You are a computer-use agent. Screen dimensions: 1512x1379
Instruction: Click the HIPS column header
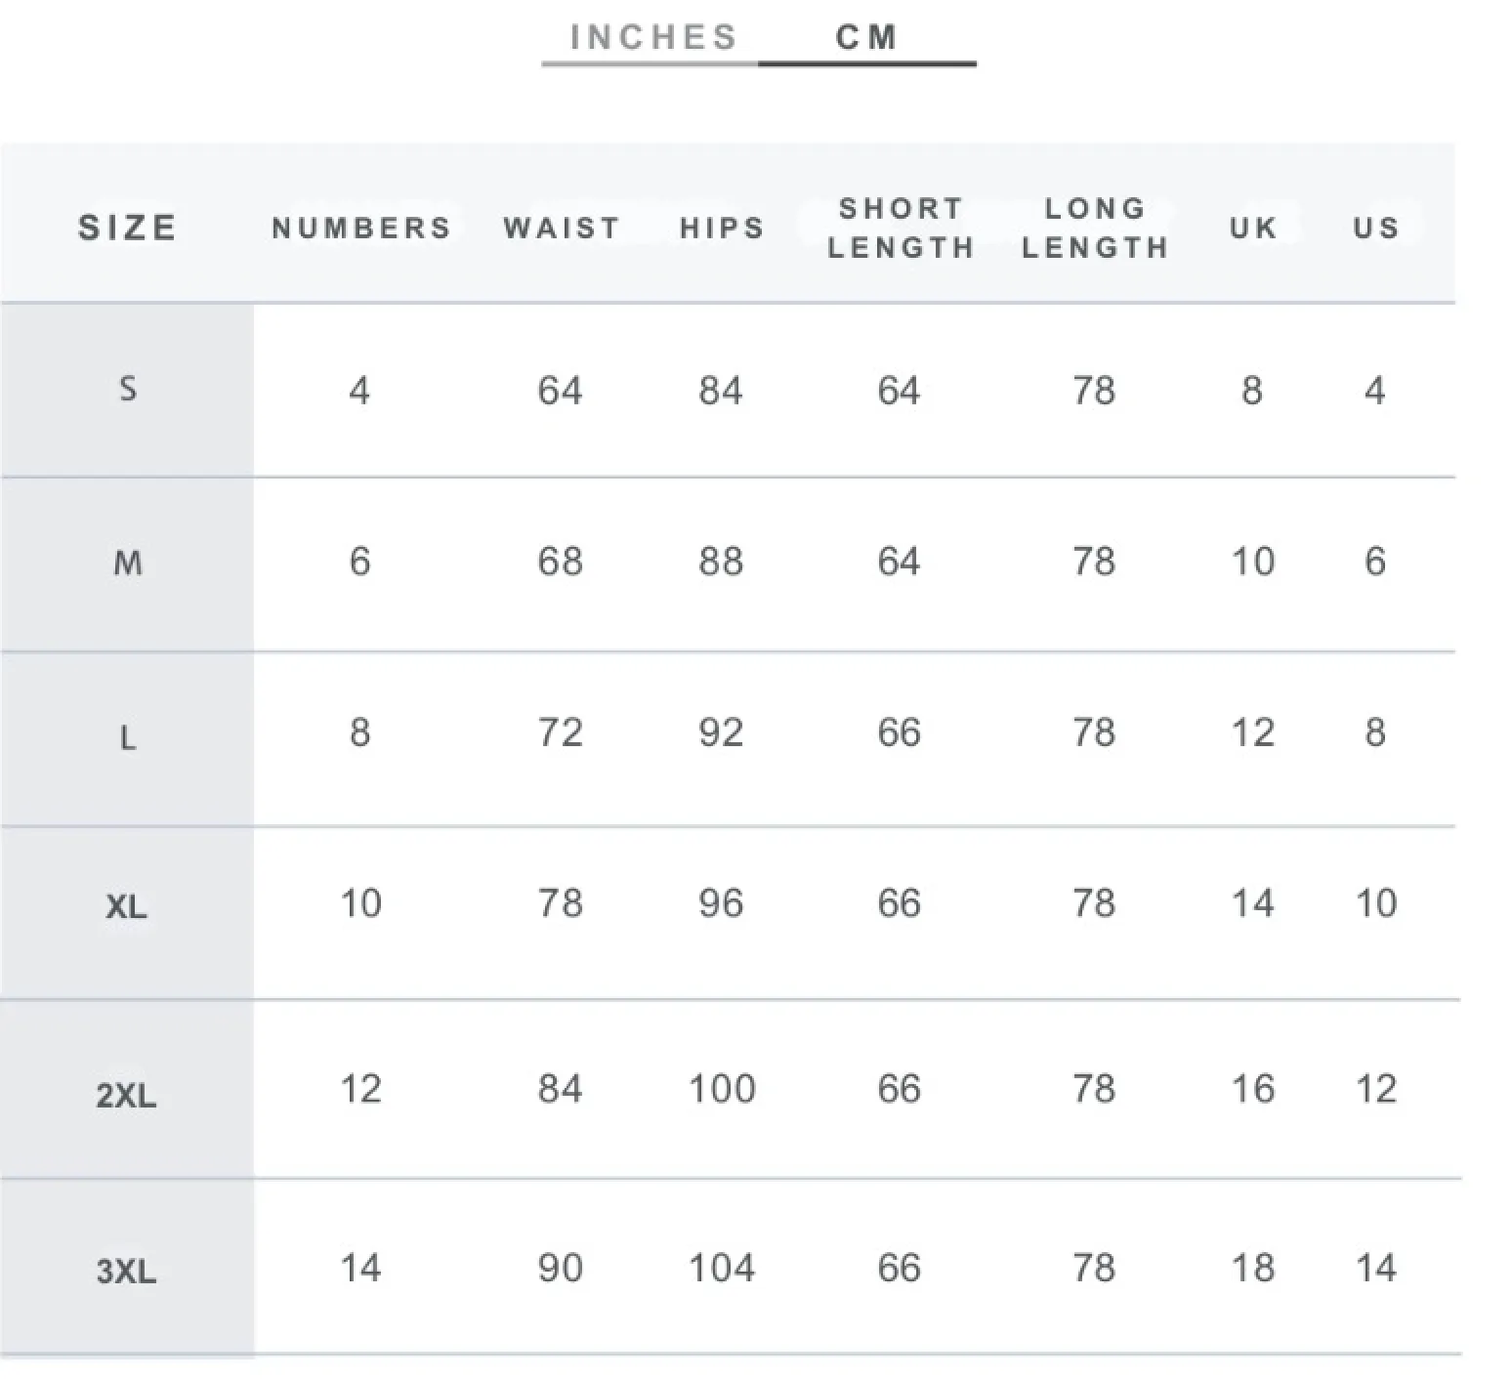pos(722,228)
